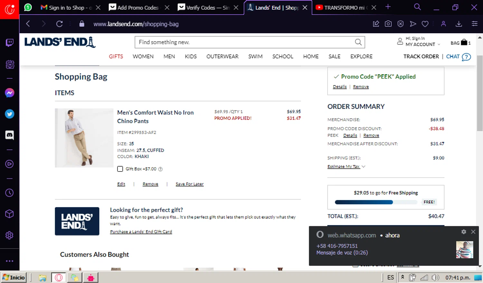
Task: Open the SALE menu
Action: (334, 56)
